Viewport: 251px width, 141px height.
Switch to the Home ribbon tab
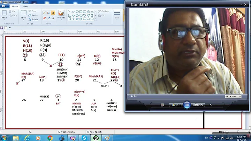tap(15, 6)
